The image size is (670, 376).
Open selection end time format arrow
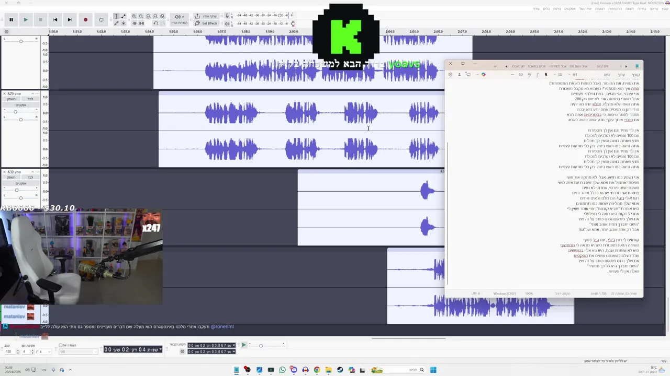click(x=233, y=351)
